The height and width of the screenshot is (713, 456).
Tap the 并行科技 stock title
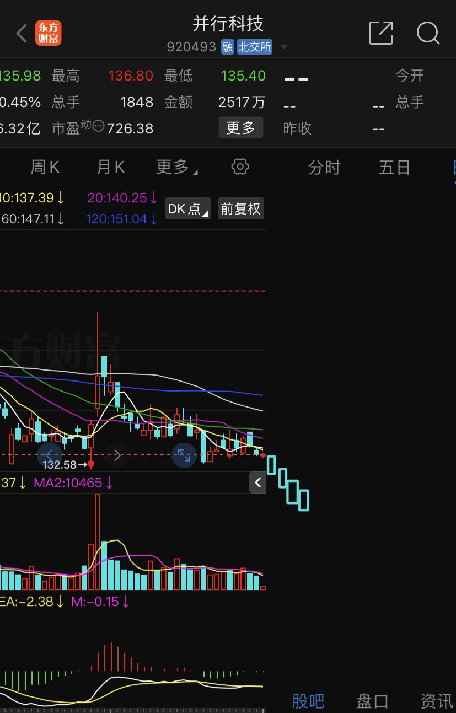[228, 23]
